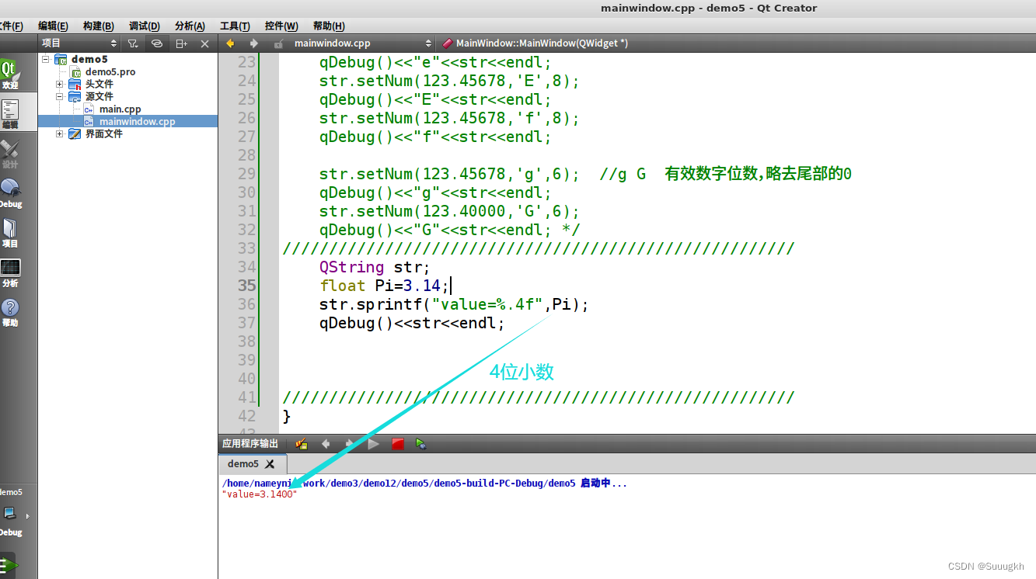
Task: Click line number 35 in gutter
Action: 246,286
